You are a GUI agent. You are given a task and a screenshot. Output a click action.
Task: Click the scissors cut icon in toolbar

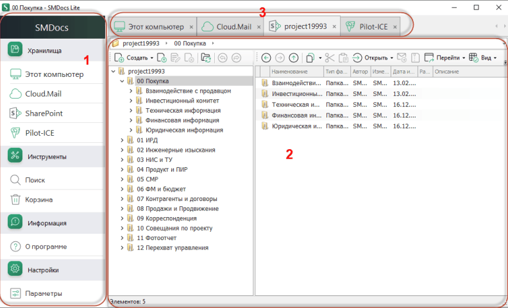coord(330,58)
